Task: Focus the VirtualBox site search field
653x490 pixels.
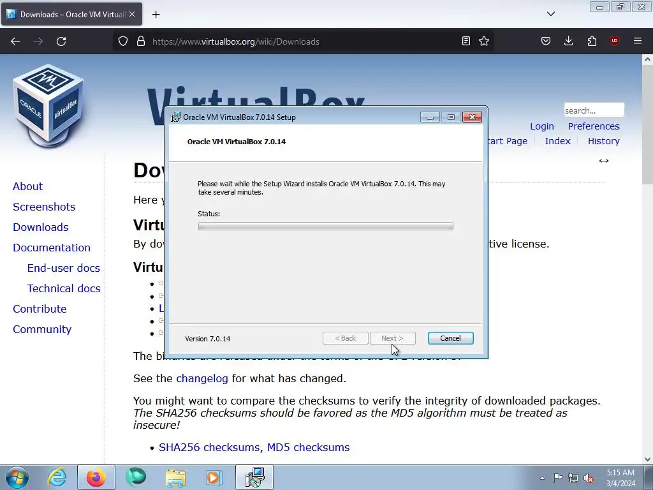Action: (x=594, y=110)
